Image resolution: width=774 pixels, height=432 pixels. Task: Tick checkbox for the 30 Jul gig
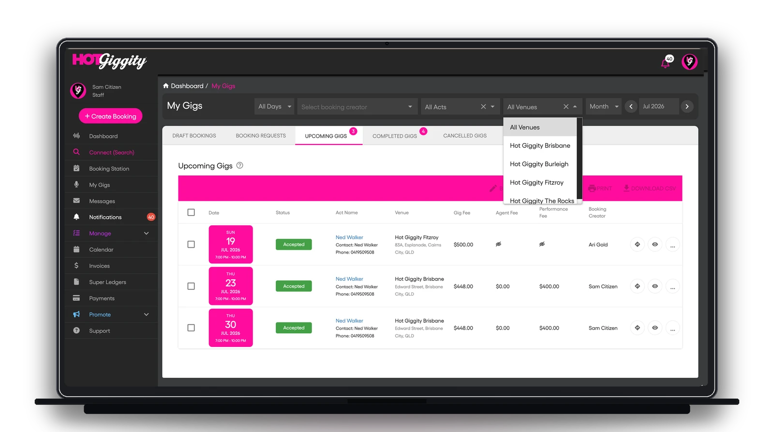click(x=191, y=328)
